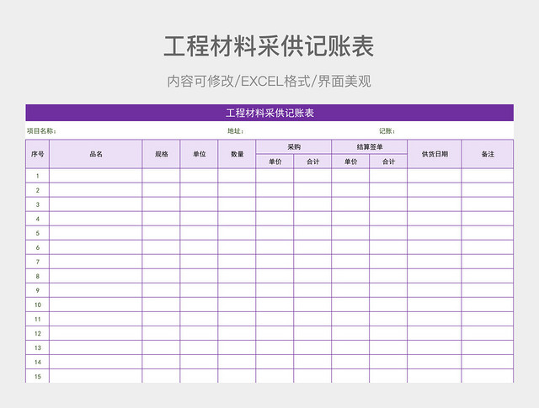
Task: Select 单价 header under 采购
Action: 275,162
